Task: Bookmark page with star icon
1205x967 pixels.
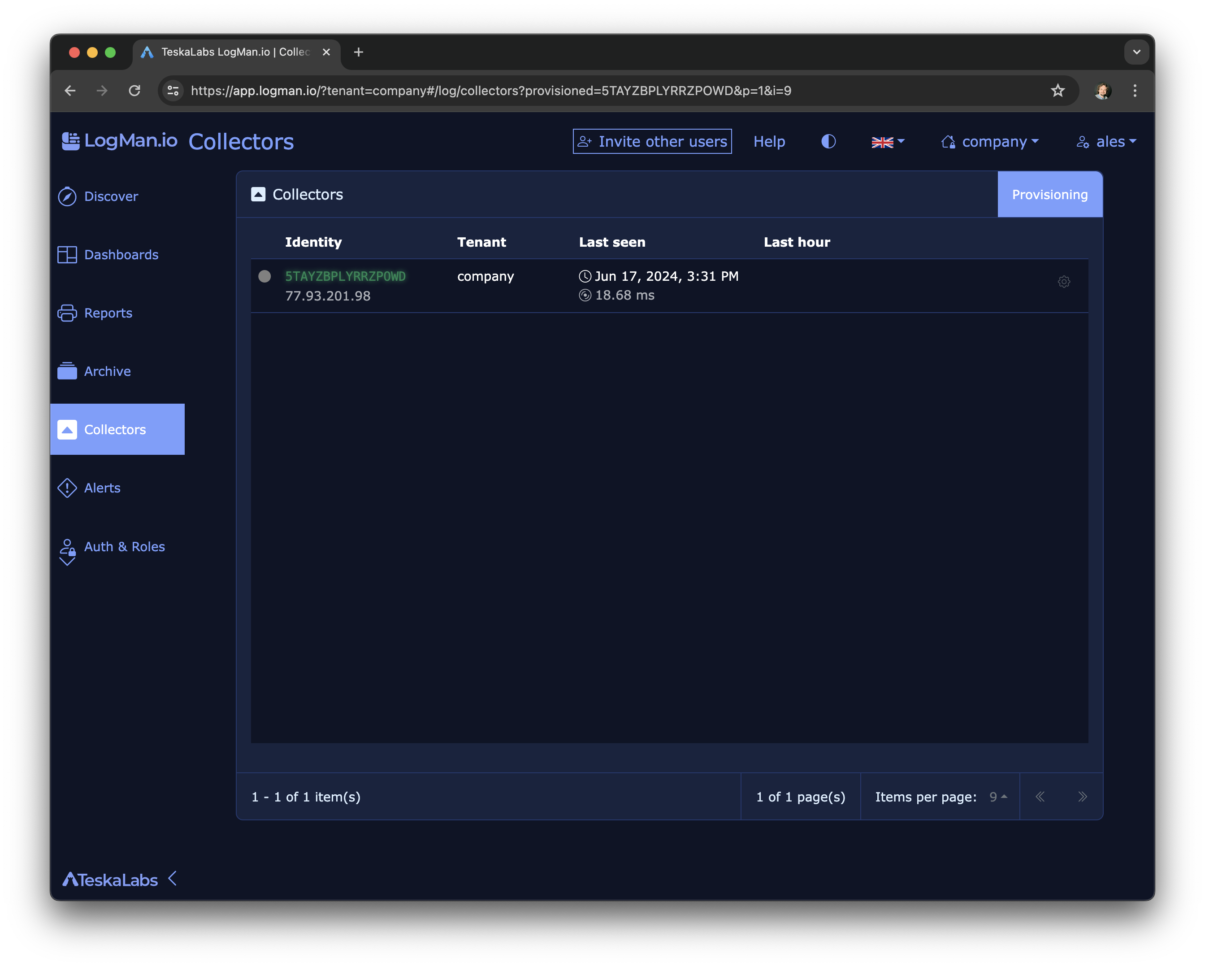Action: 1058,91
